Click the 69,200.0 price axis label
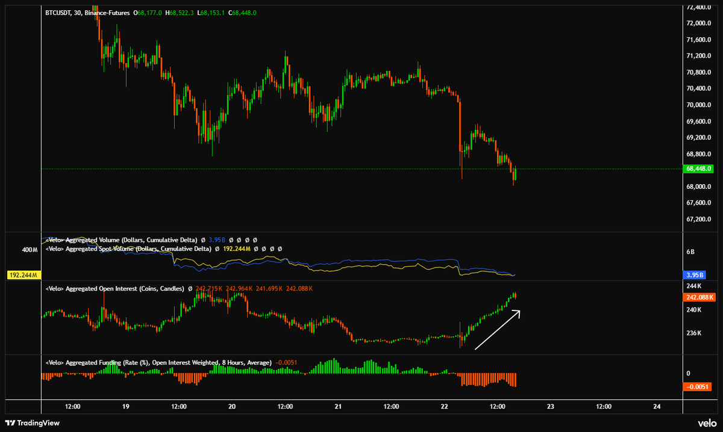Image resolution: width=723 pixels, height=432 pixels. [700, 137]
